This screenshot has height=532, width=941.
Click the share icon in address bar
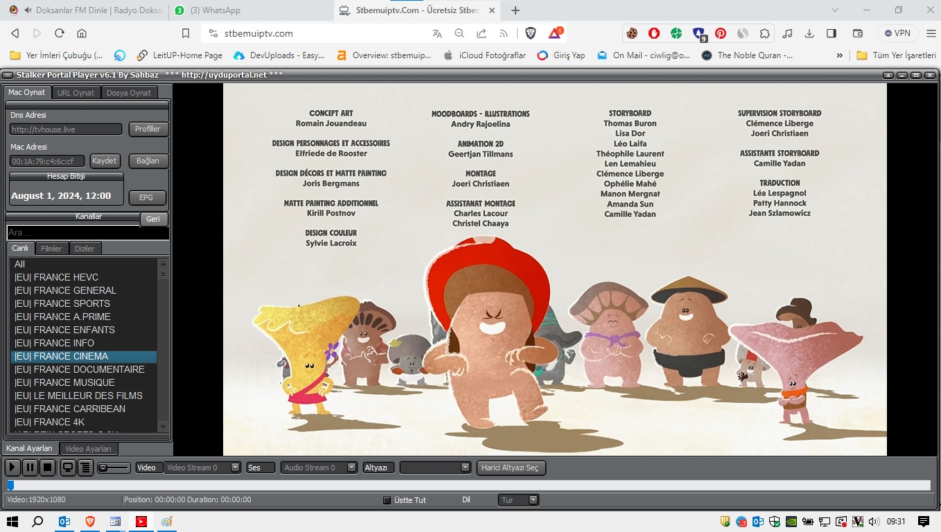point(482,33)
